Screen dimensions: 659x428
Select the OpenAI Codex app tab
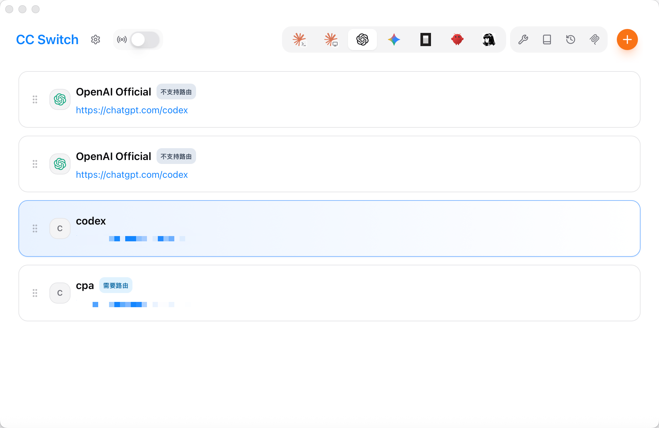coord(362,40)
